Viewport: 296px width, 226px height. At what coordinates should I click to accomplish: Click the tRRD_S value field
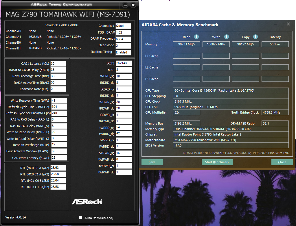point(59,126)
